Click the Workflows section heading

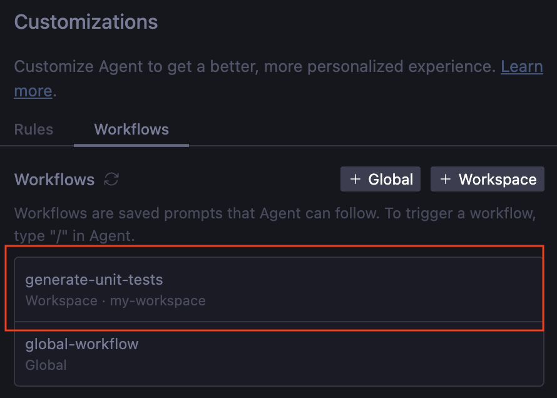pos(54,180)
